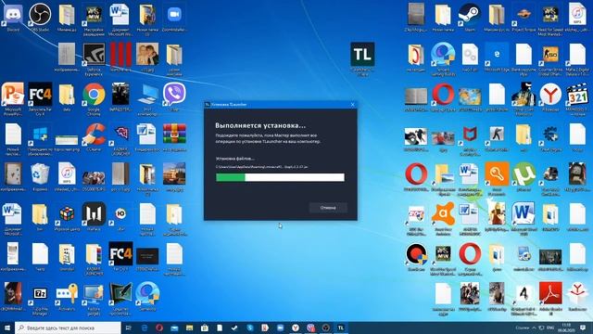Show hidden system tray icons chevron

point(534,328)
